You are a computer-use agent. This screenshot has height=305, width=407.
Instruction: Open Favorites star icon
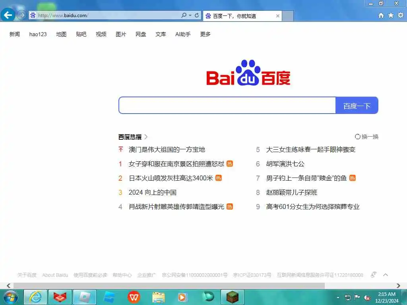click(x=391, y=15)
